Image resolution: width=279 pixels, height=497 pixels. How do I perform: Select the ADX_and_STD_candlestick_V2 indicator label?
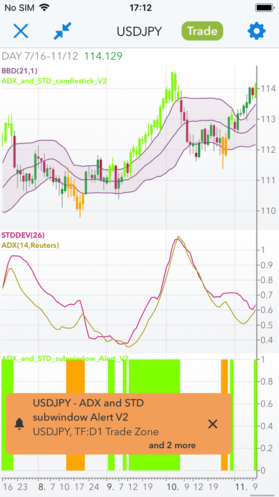(55, 81)
